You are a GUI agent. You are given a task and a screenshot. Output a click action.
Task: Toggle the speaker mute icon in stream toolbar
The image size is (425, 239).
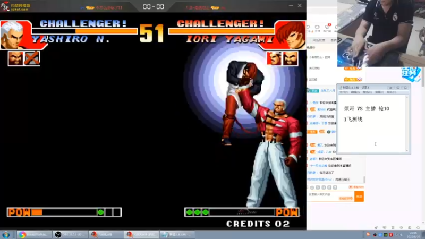click(x=401, y=228)
